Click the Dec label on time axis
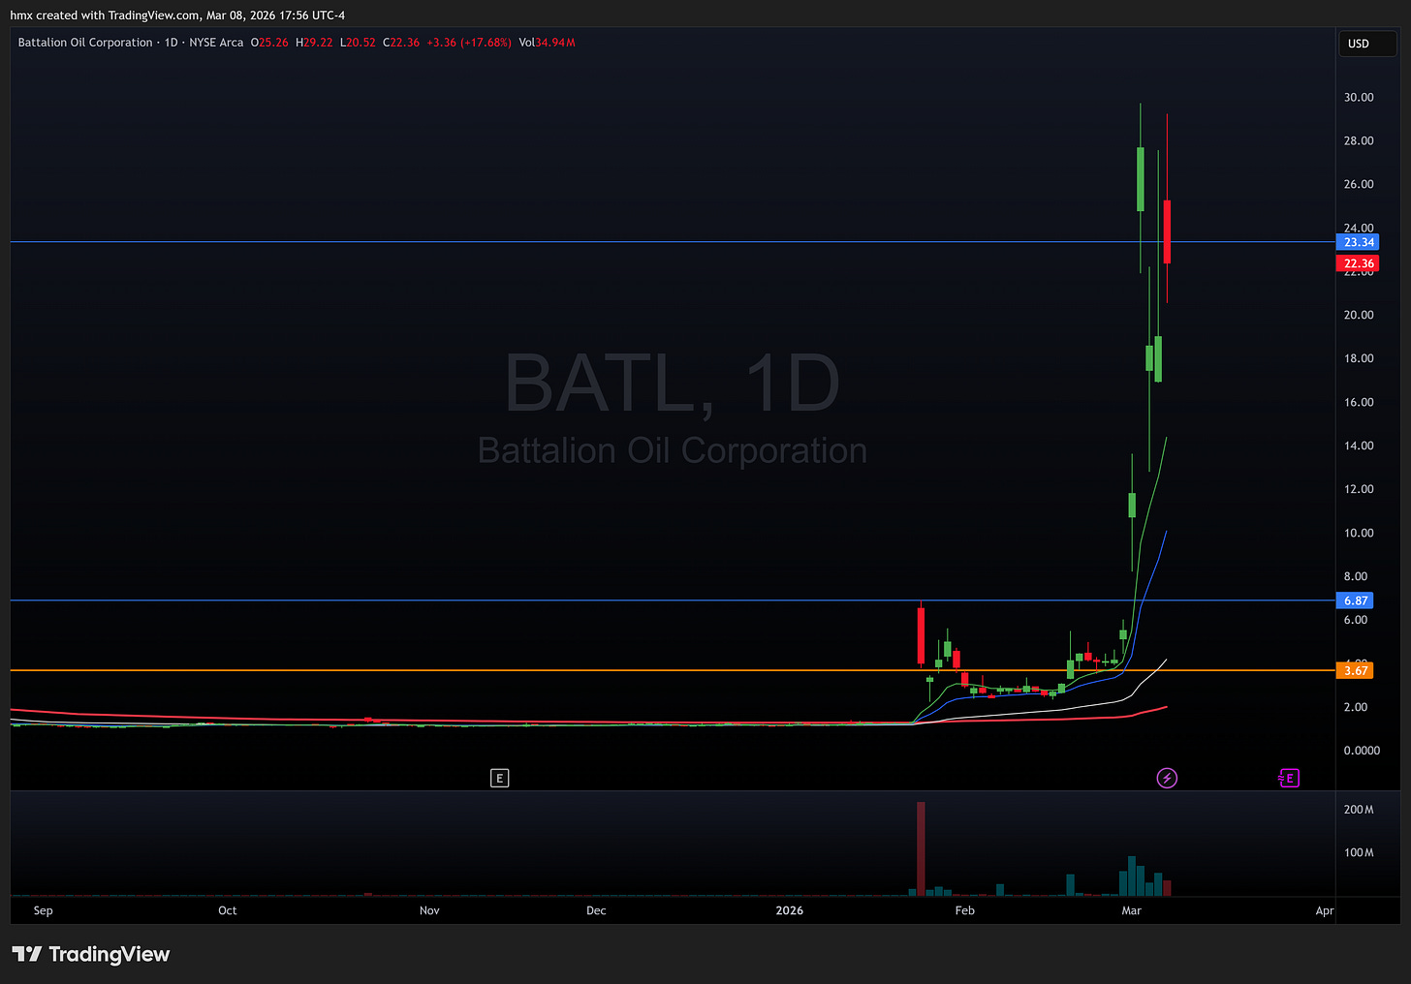This screenshot has width=1411, height=984. [596, 910]
